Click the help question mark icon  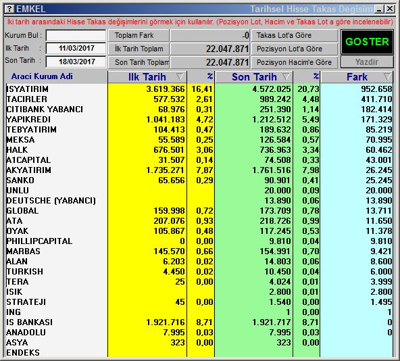click(9, 9)
